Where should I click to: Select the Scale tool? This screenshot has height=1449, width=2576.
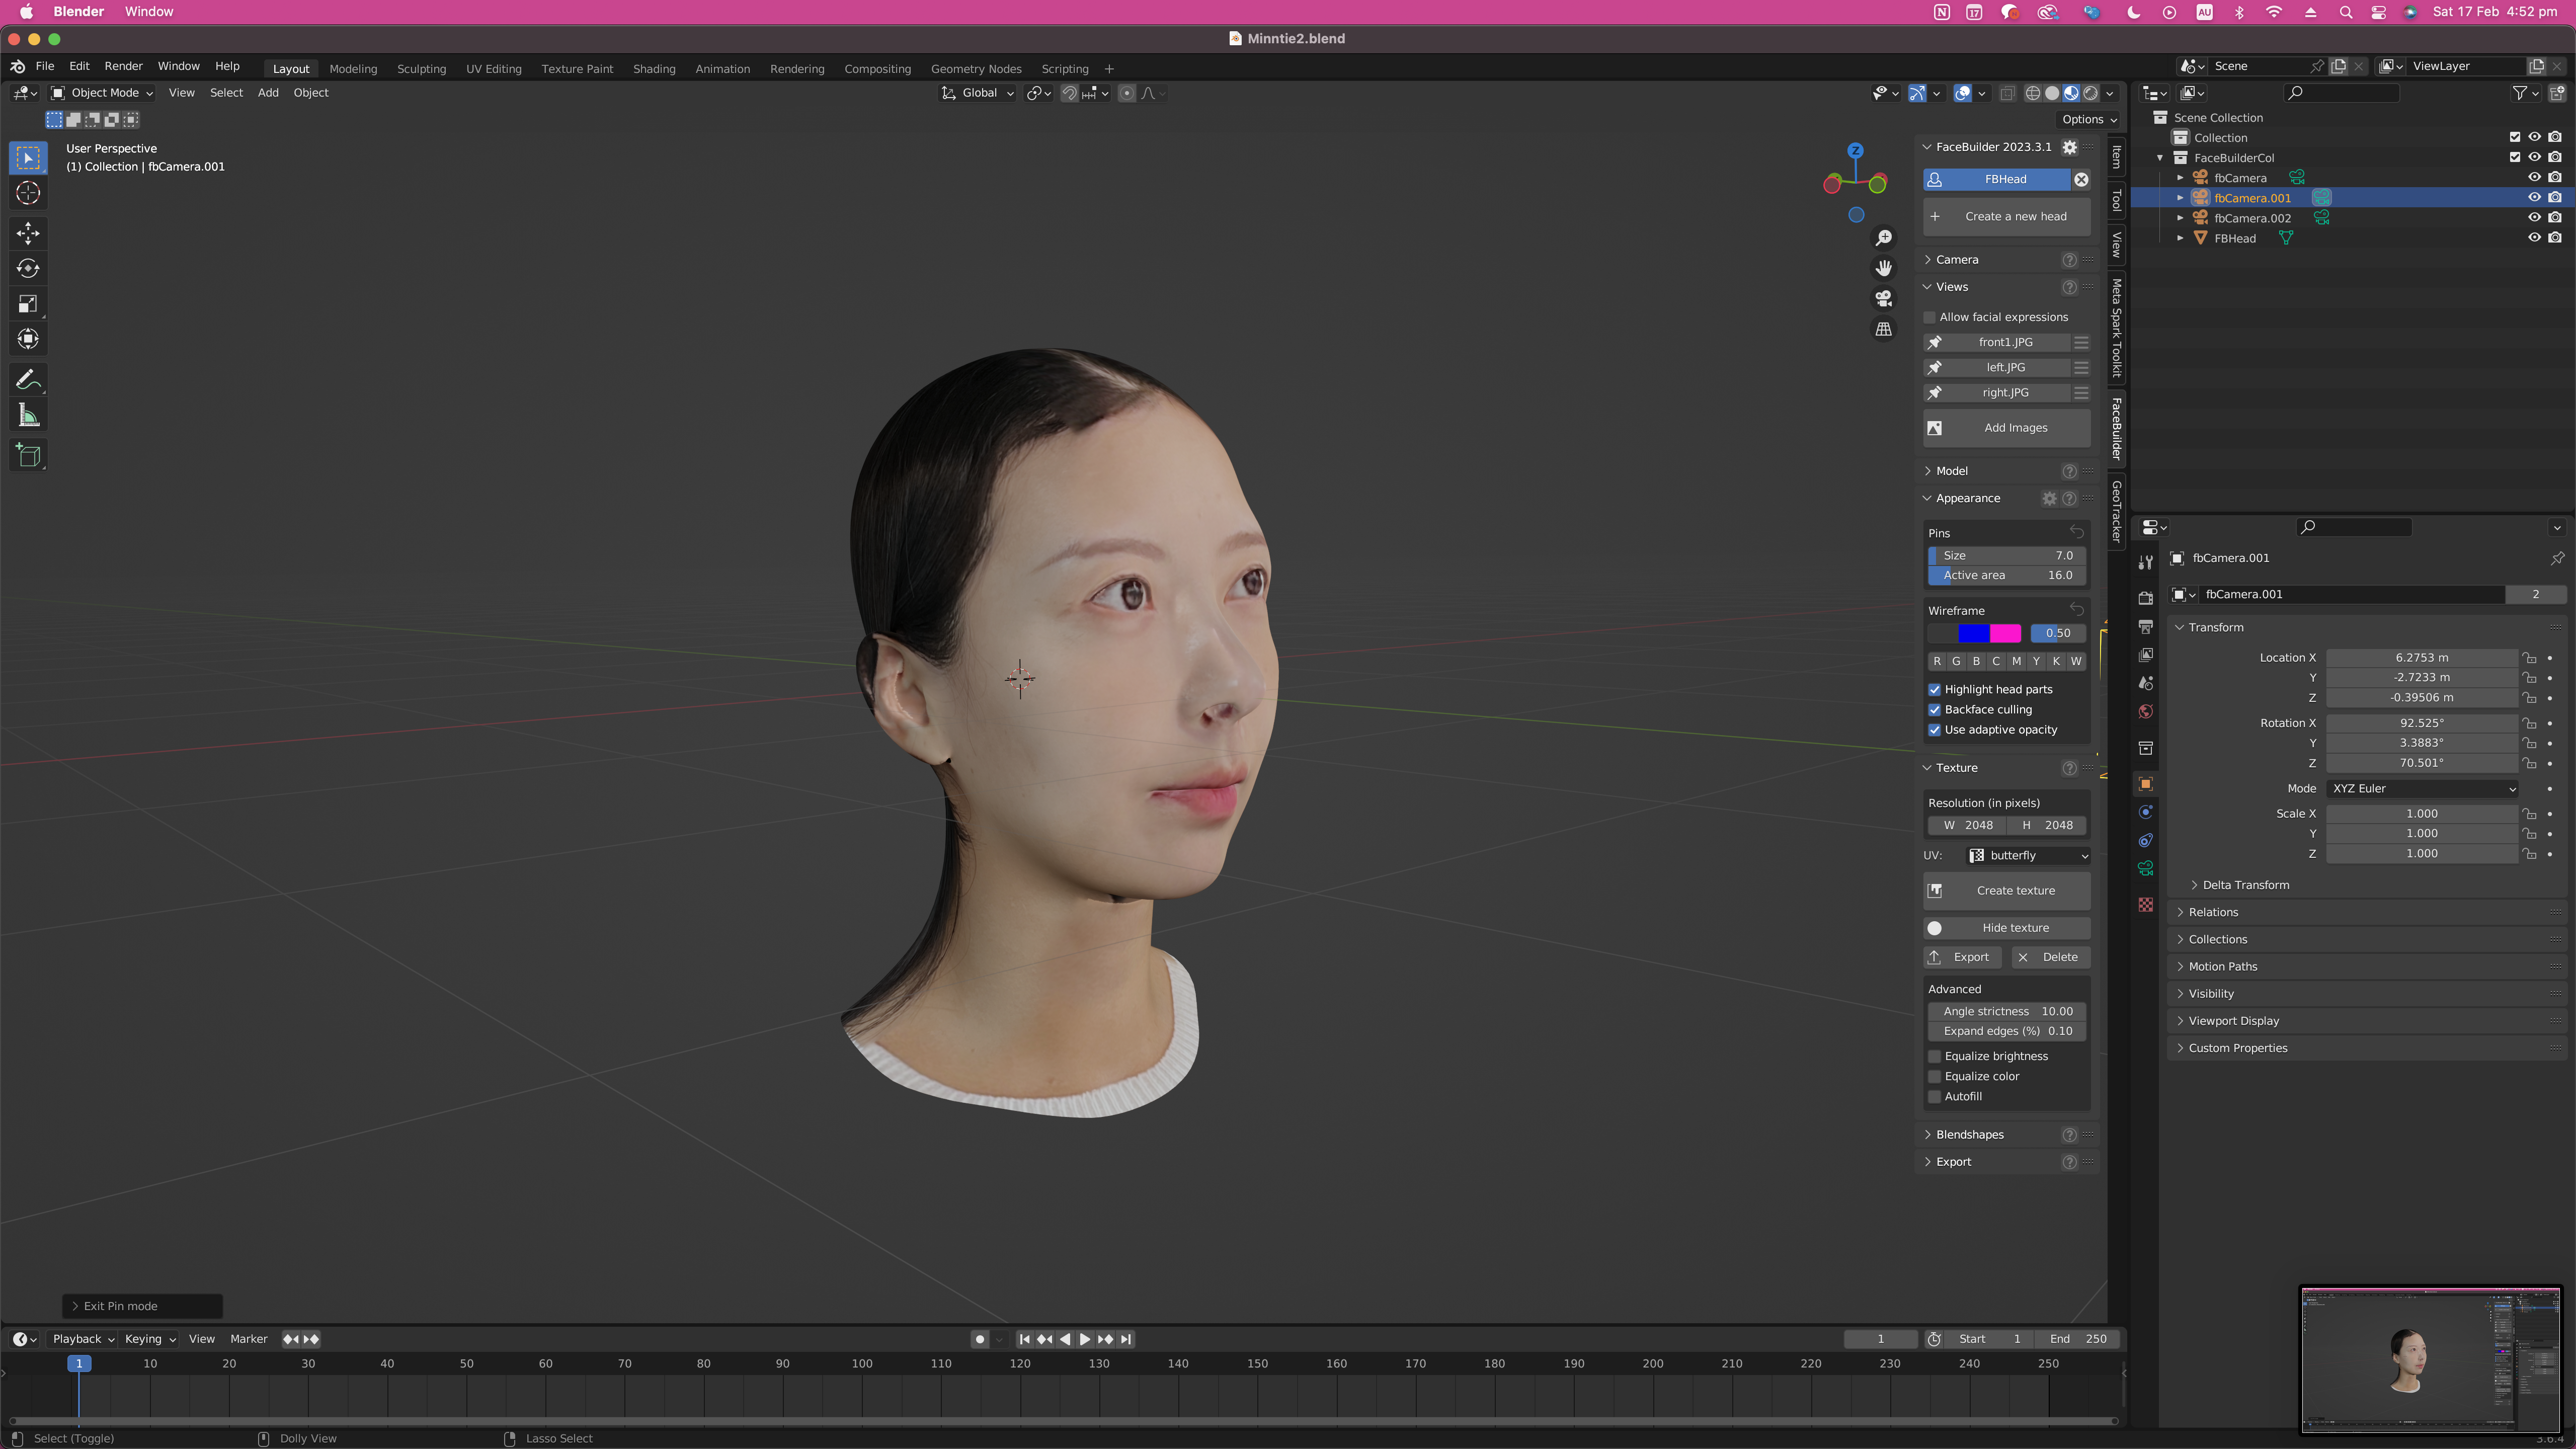coord(28,304)
